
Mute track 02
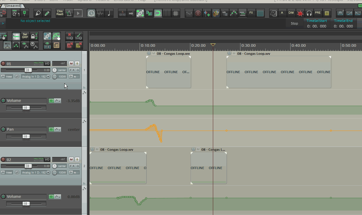tap(71, 160)
